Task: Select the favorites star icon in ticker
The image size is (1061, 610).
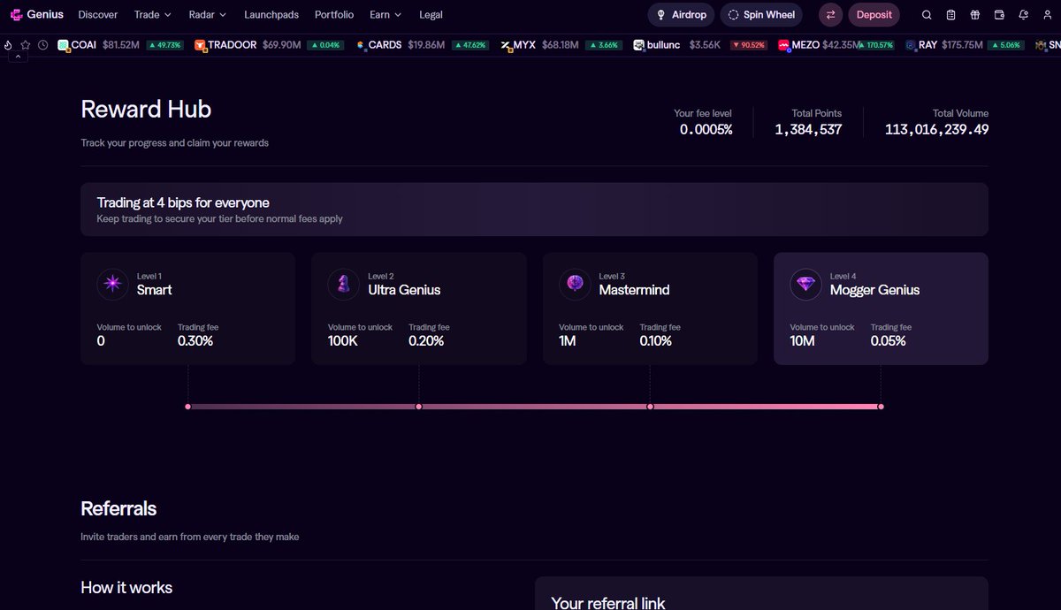Action: click(26, 45)
